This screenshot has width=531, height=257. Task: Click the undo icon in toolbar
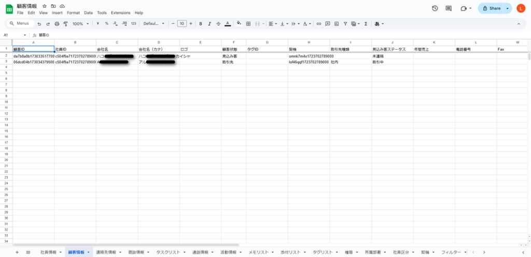point(39,24)
